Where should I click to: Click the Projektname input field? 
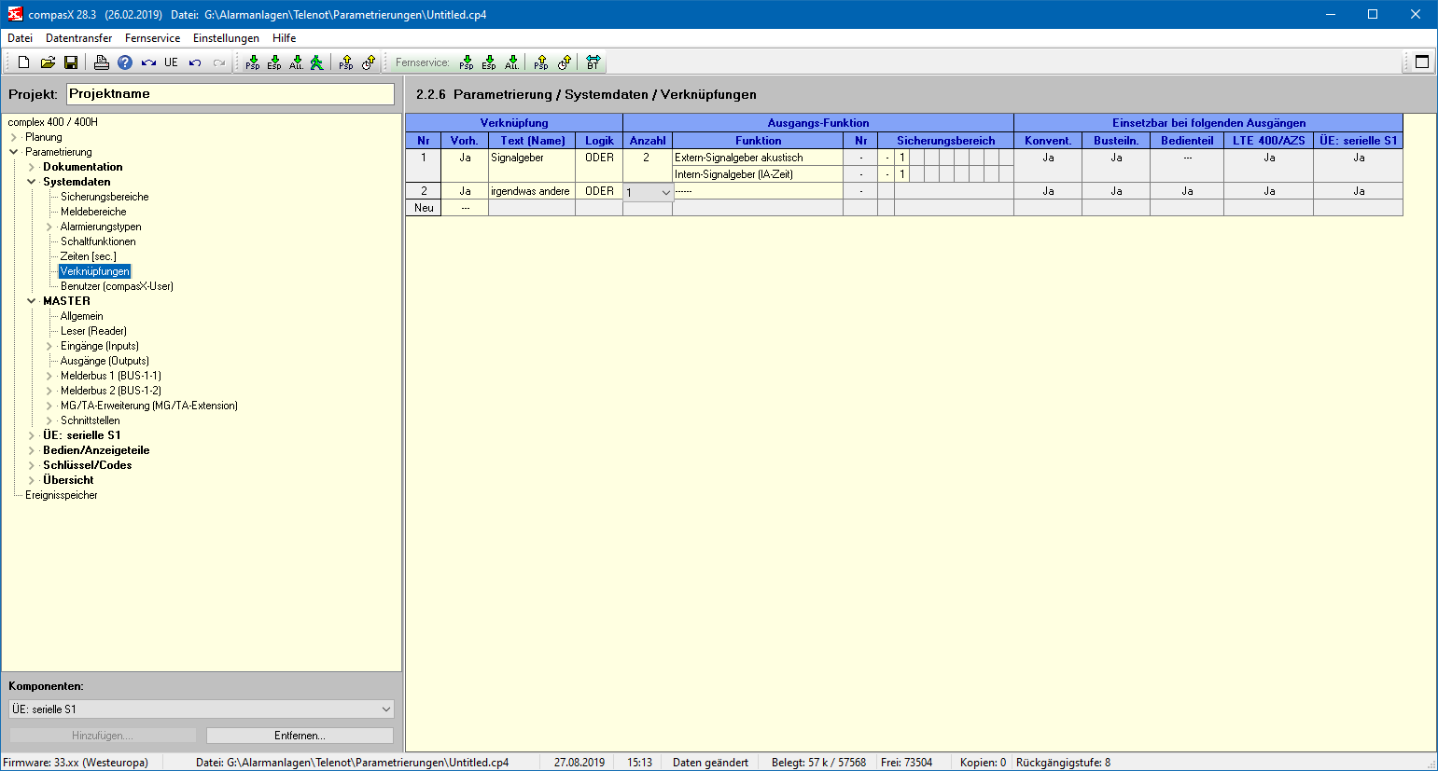pos(230,94)
